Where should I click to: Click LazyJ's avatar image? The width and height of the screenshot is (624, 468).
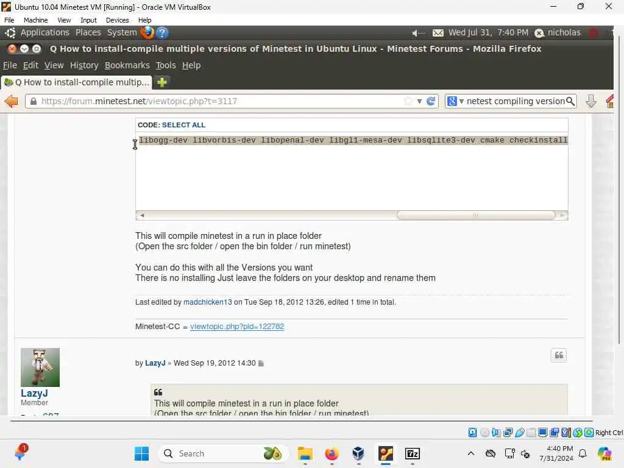tap(40, 367)
